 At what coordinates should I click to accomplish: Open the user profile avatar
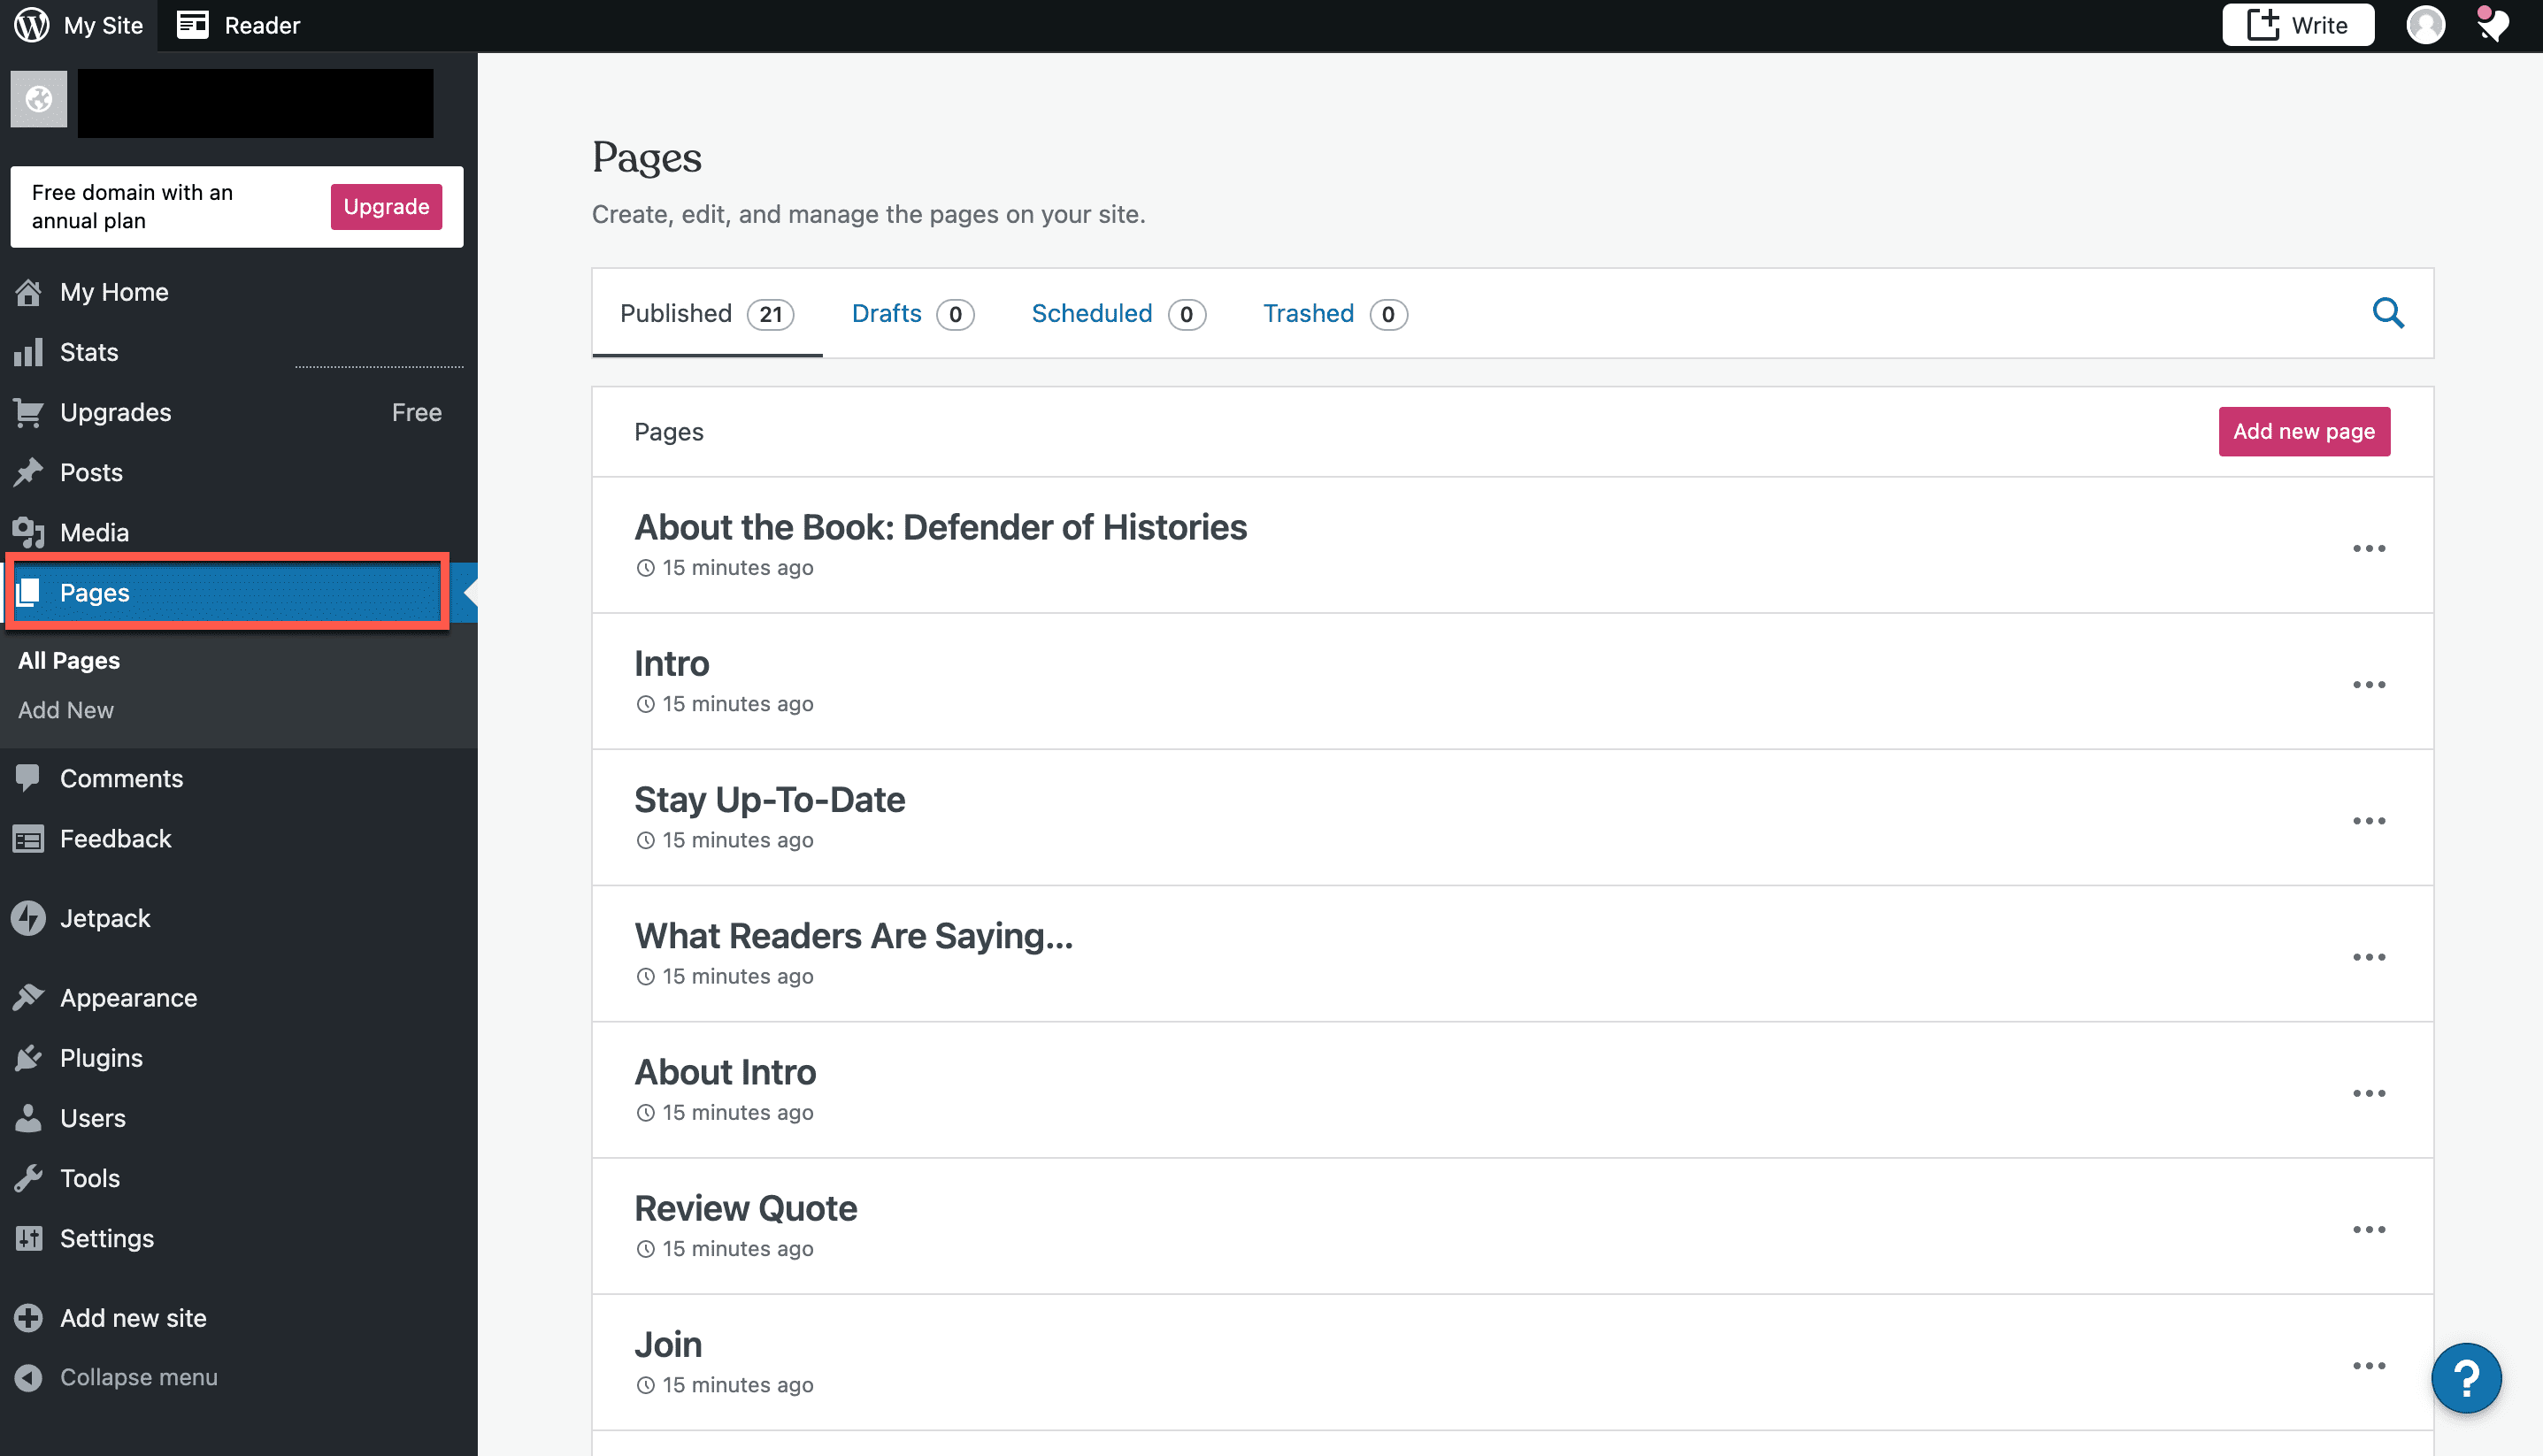click(2424, 24)
